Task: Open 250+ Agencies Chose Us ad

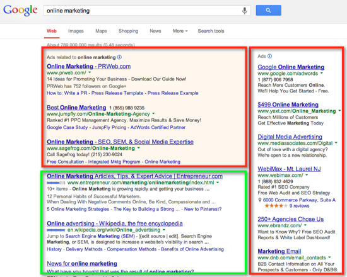Action: (x=291, y=219)
